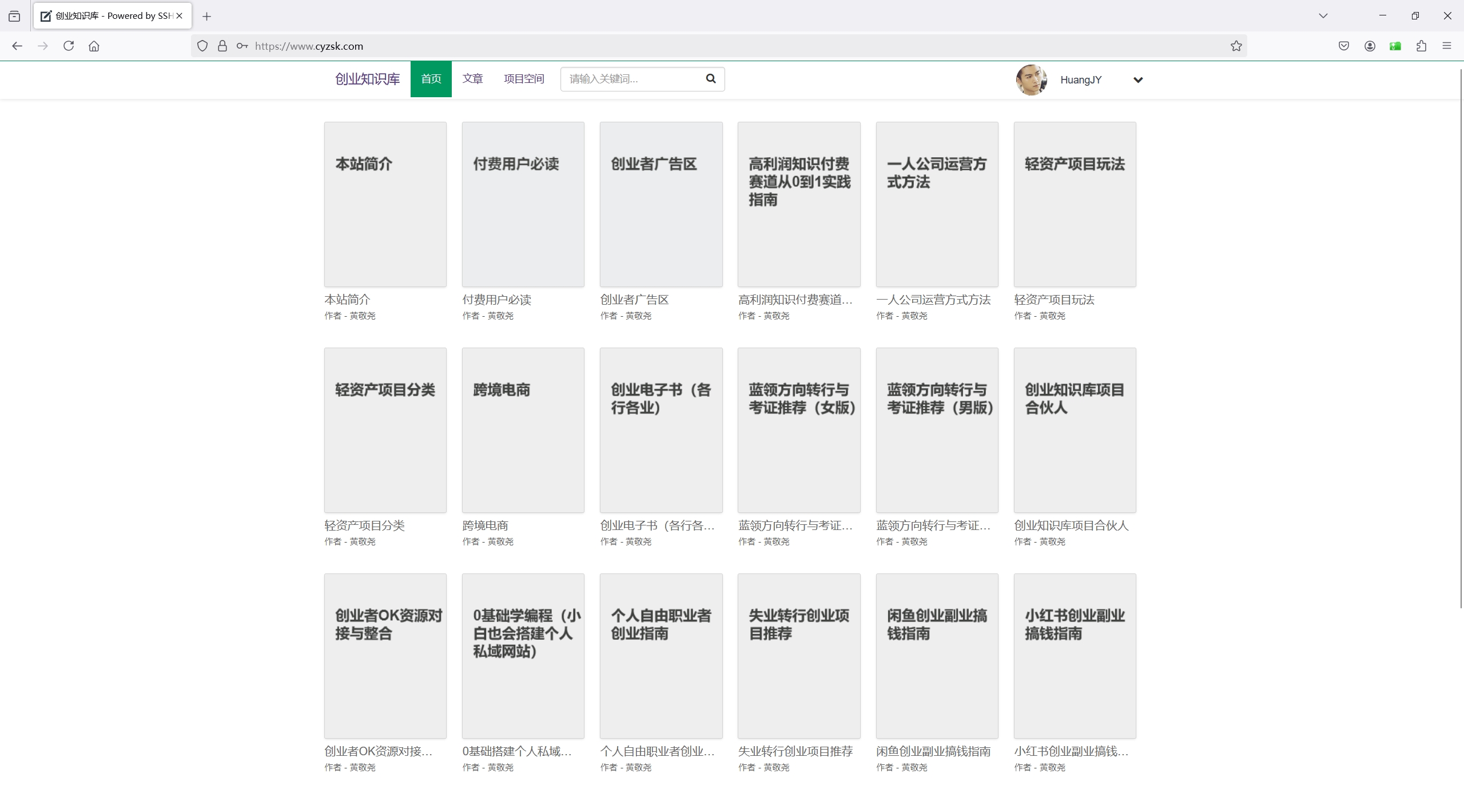Open the 本站简介 book cover
1464x789 pixels.
pos(385,204)
